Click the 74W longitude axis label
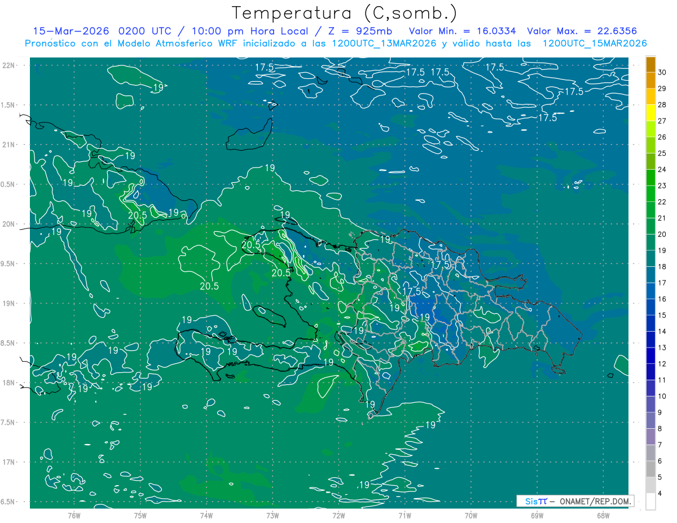677x523 pixels. click(x=206, y=516)
